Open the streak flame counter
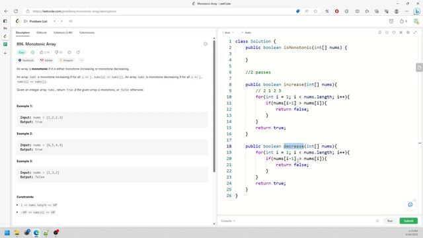This screenshot has height=238, width=423. (404, 21)
